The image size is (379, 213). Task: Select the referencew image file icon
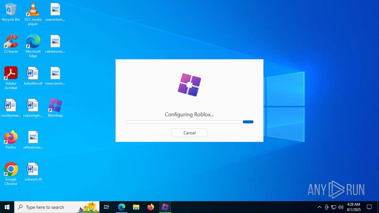pos(33,140)
